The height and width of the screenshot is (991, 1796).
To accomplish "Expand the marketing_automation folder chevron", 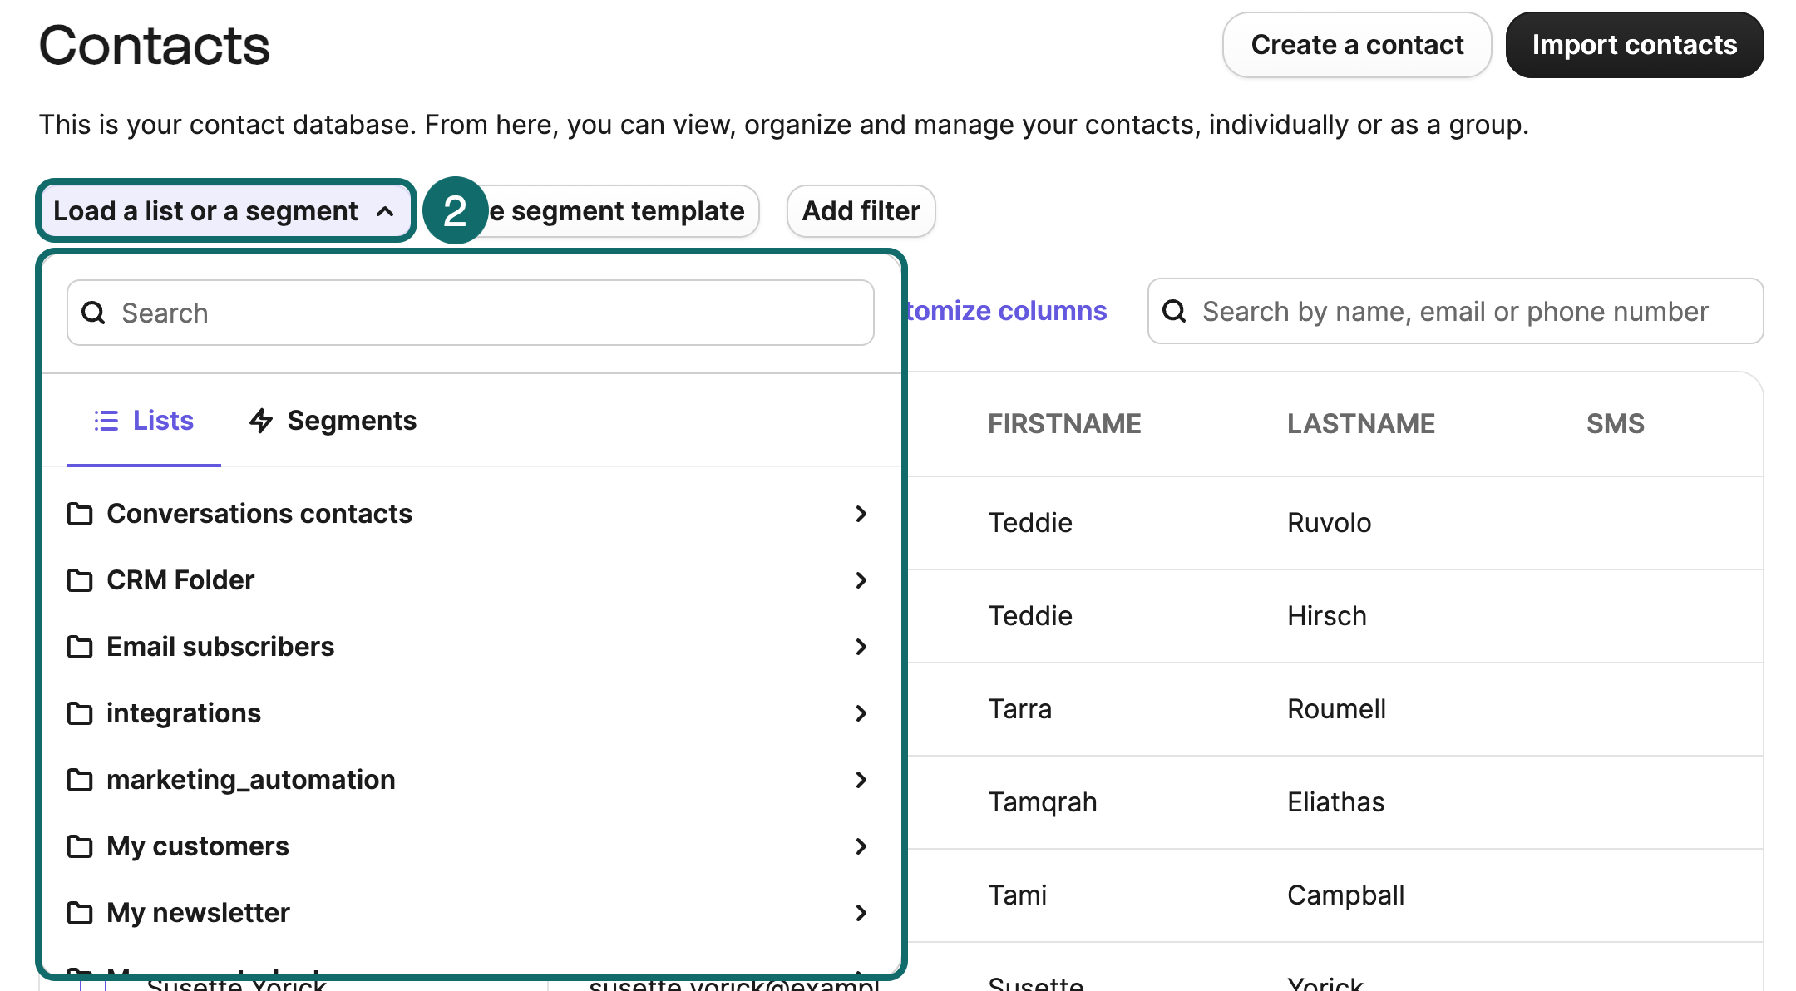I will coord(861,780).
